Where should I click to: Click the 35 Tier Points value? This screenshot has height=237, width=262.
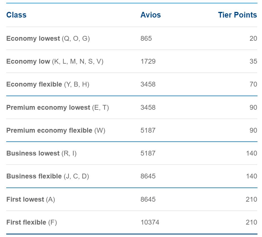pos(253,61)
